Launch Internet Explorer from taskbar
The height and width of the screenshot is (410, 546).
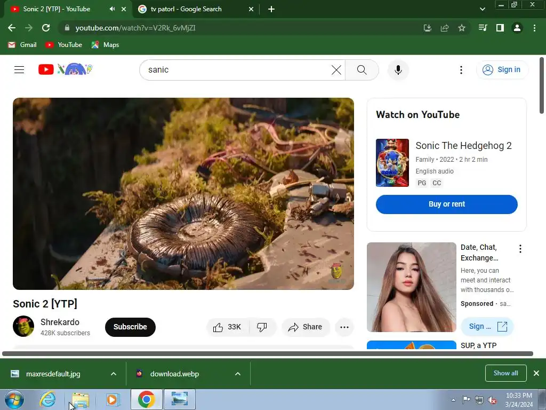tap(47, 399)
